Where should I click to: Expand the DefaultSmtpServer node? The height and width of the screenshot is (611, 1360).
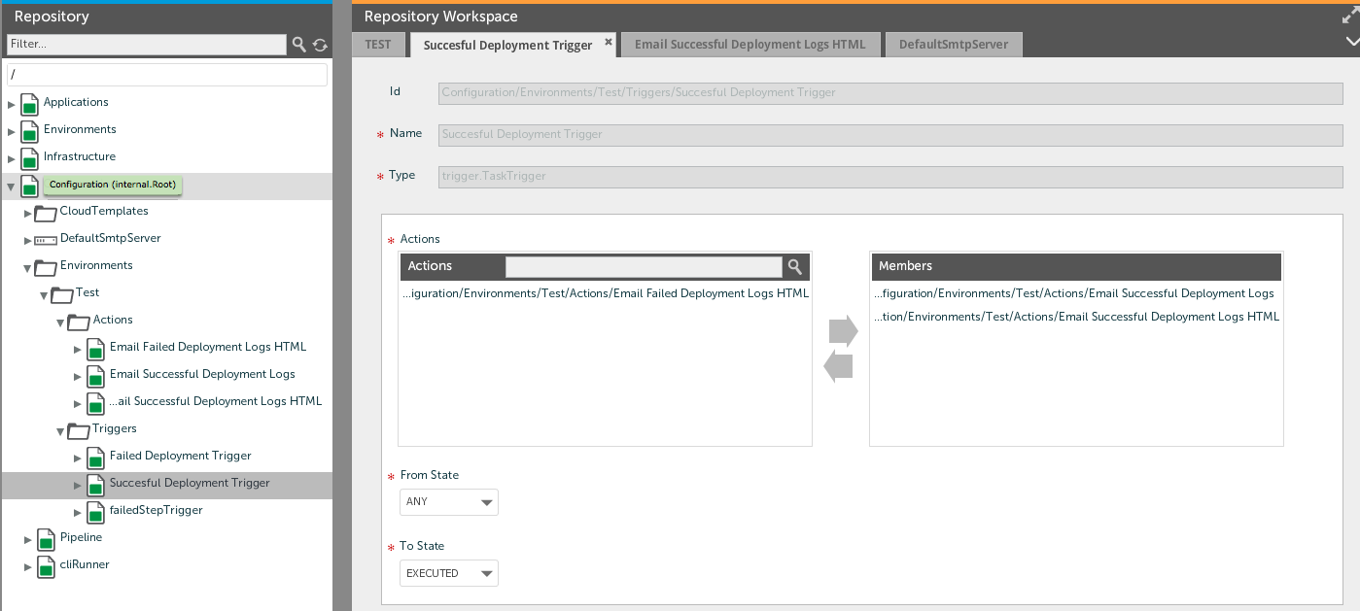click(28, 240)
